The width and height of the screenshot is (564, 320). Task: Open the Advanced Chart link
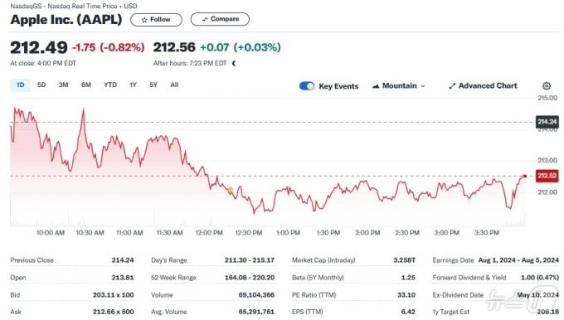click(x=483, y=86)
